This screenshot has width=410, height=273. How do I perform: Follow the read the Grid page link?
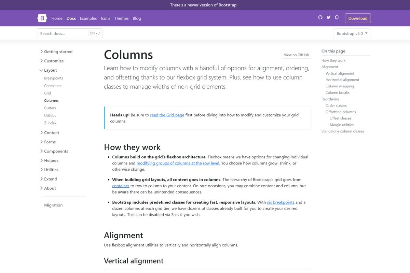(x=167, y=115)
